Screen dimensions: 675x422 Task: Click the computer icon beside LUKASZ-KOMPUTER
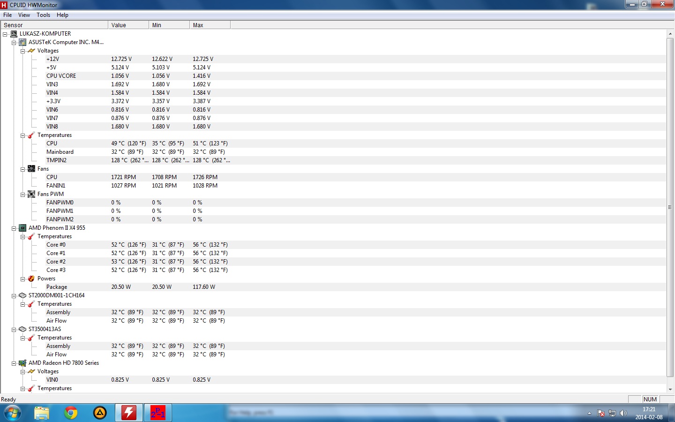[x=14, y=34]
